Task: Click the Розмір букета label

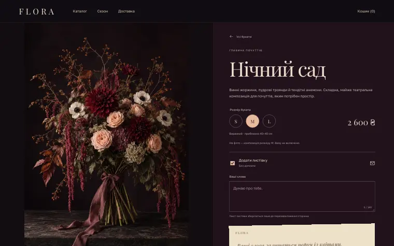Action: (x=240, y=110)
